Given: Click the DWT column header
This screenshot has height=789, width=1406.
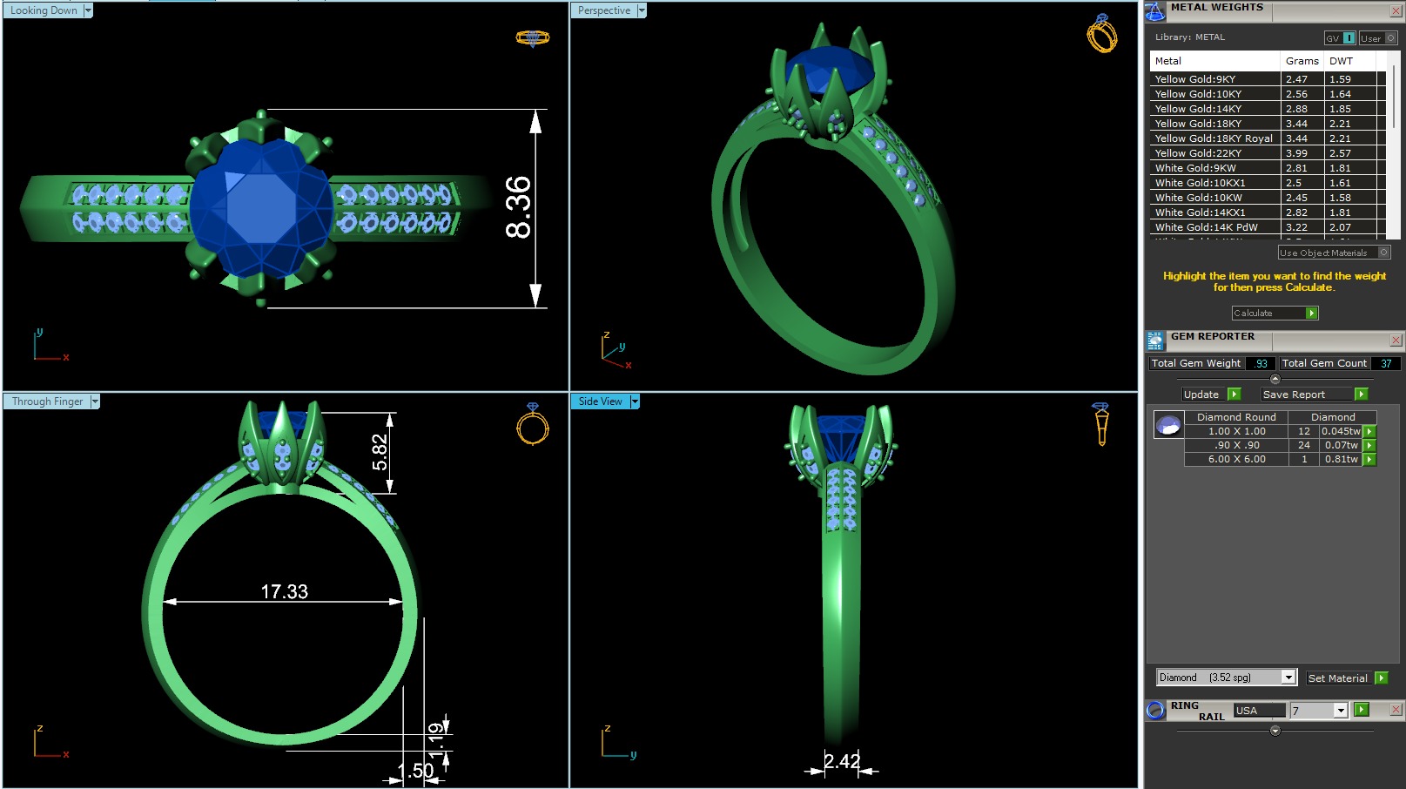Looking at the screenshot, I should pos(1349,61).
